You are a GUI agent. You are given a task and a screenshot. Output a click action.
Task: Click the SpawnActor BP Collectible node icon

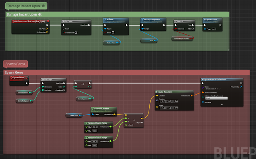pyautogui.click(x=202, y=79)
